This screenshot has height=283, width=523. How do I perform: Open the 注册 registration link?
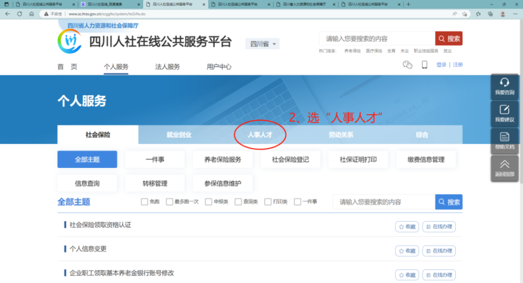(x=457, y=64)
